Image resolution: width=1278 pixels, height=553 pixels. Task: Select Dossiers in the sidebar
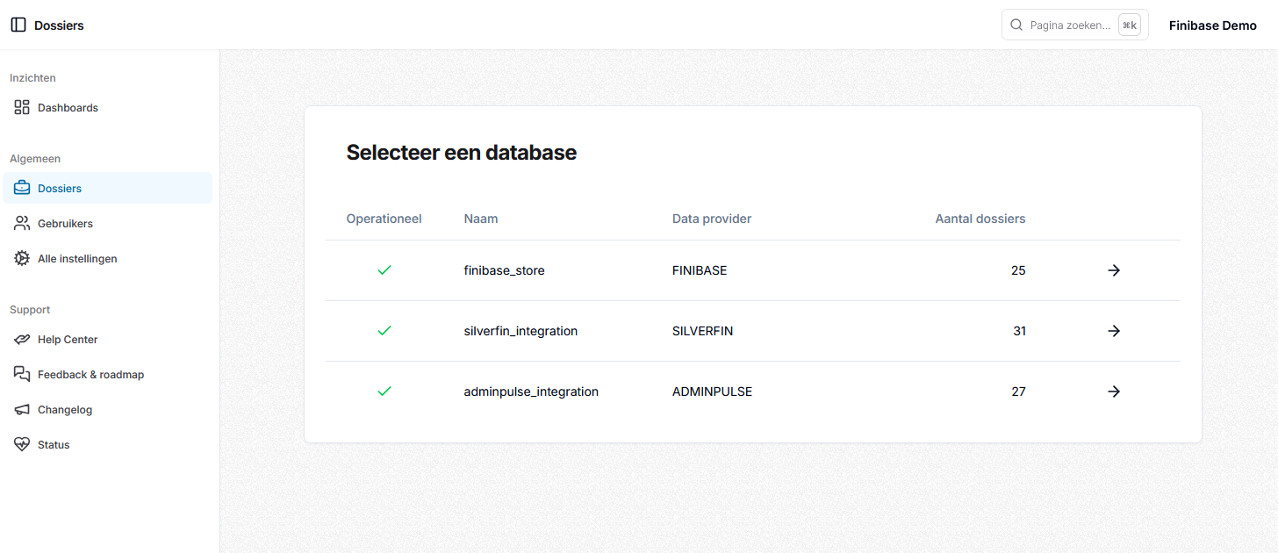coord(107,188)
